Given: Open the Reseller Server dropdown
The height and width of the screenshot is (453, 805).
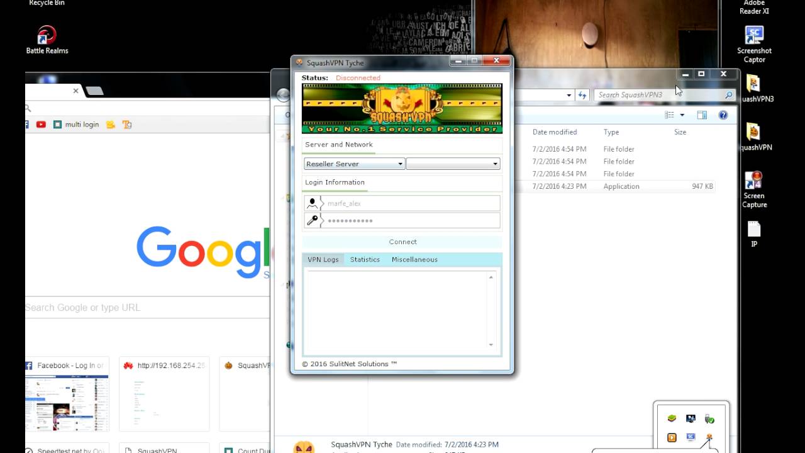Looking at the screenshot, I should click(354, 164).
